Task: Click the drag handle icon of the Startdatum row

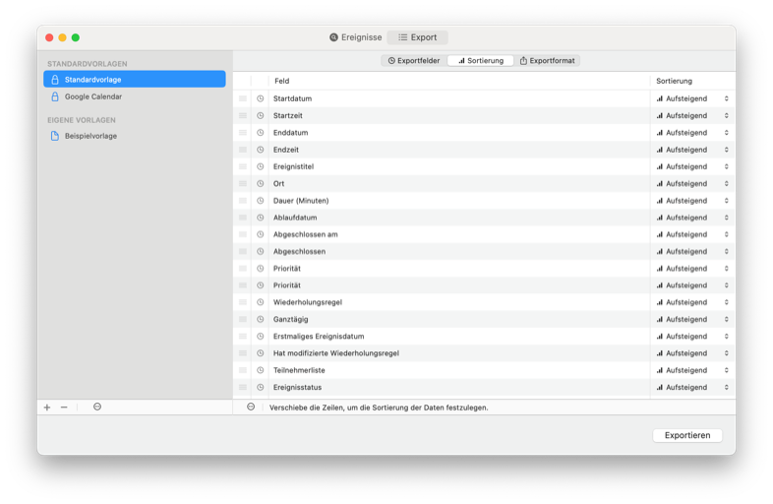Action: coord(243,98)
